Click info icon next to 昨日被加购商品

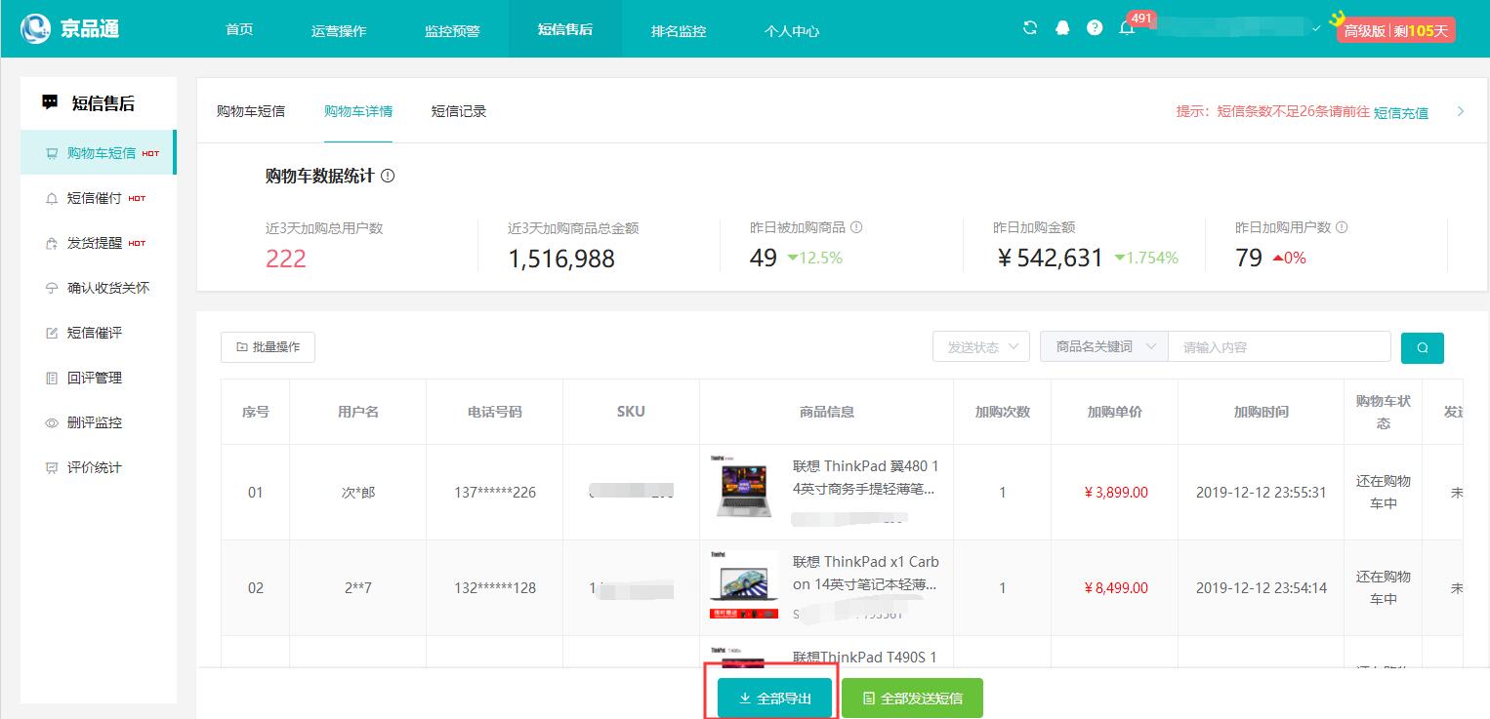(856, 227)
